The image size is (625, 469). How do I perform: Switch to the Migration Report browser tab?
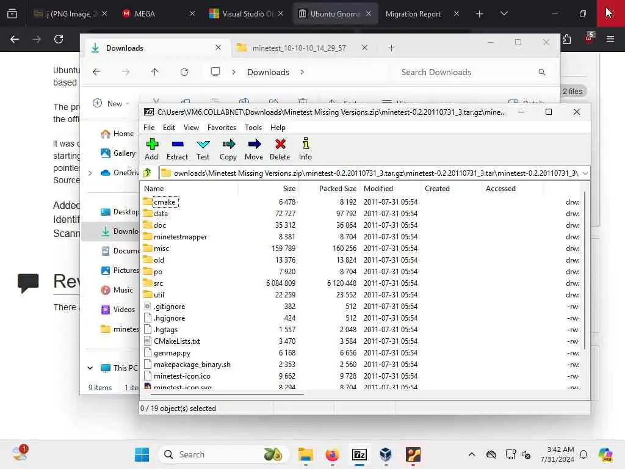pyautogui.click(x=422, y=14)
